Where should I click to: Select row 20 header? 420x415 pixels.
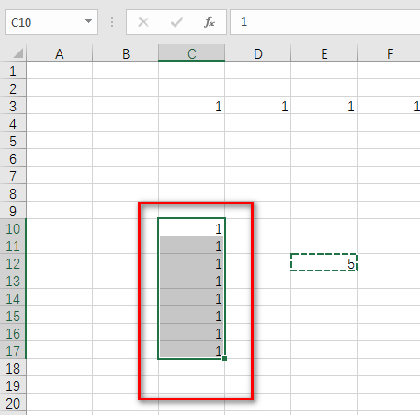pyautogui.click(x=13, y=403)
